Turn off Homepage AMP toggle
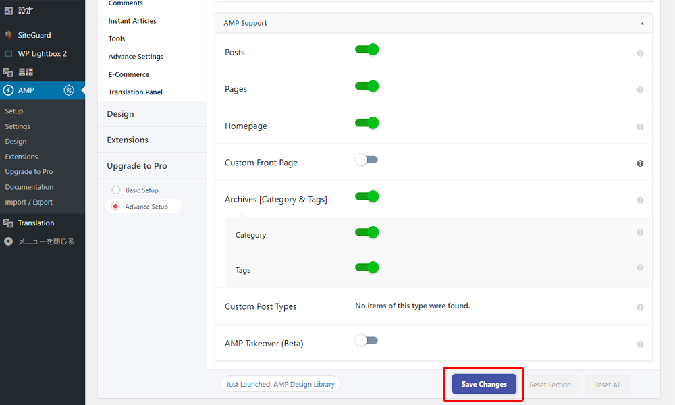Image resolution: width=675 pixels, height=405 pixels. (367, 123)
